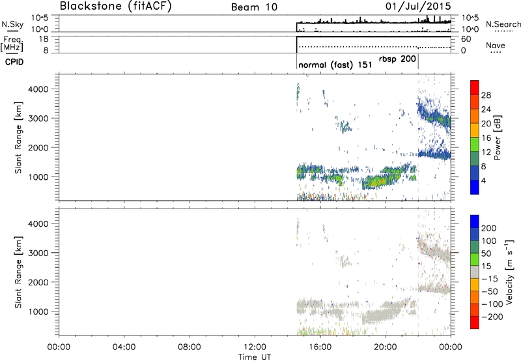Image resolution: width=521 pixels, height=361 pixels.
Task: Click the 'Blackstone (fitACF)' plot title
Action: click(116, 6)
